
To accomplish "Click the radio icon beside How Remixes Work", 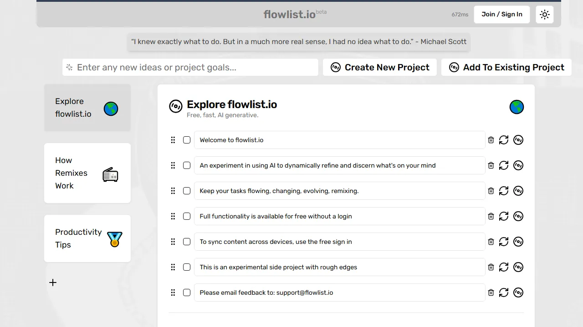I will point(110,174).
